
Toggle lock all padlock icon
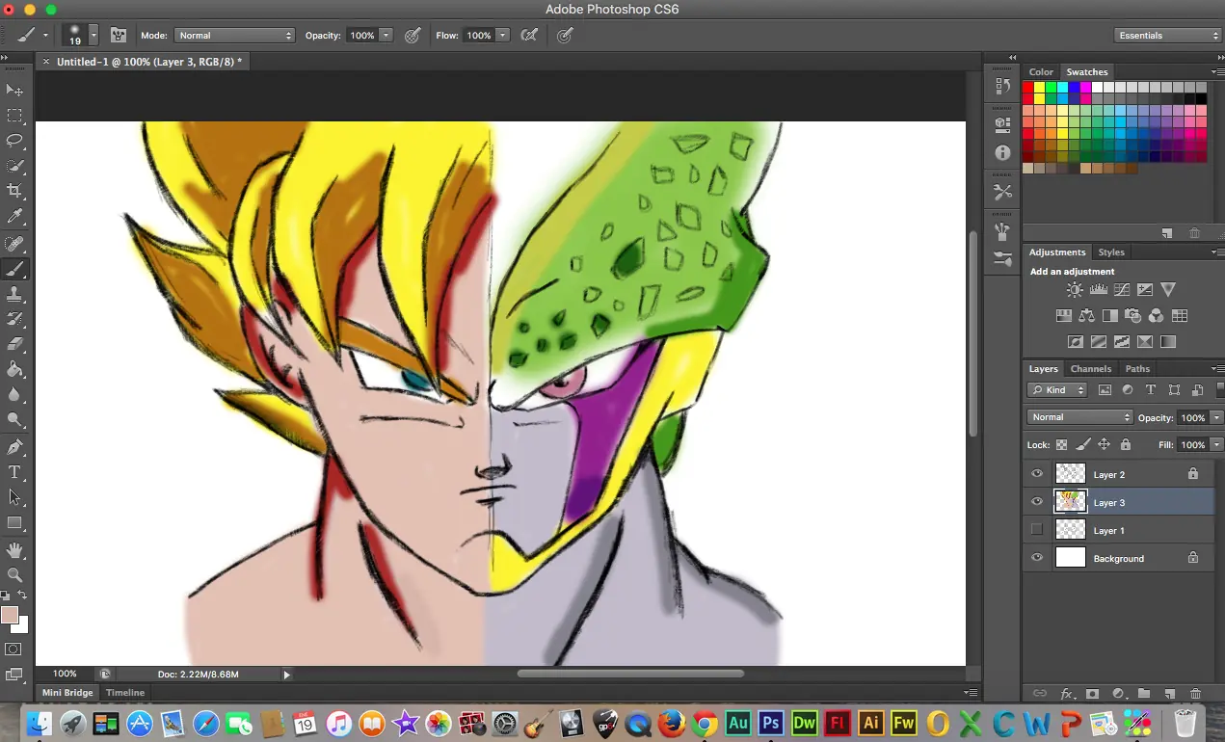1125,445
